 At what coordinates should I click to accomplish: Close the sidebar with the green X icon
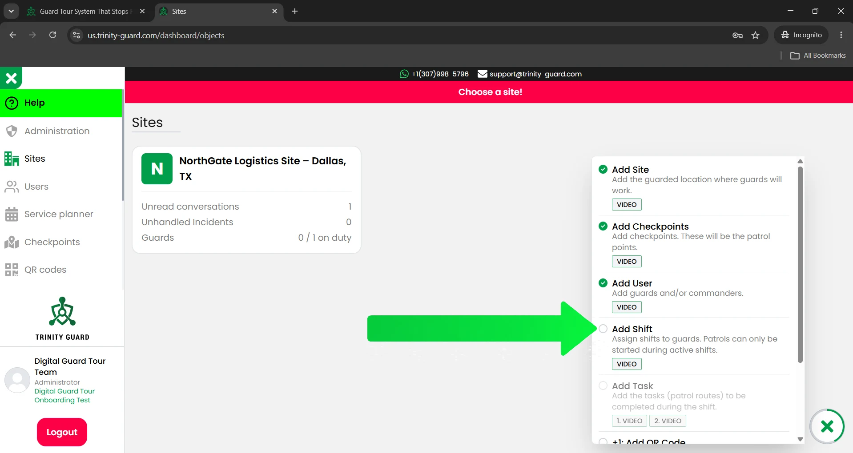(x=11, y=78)
